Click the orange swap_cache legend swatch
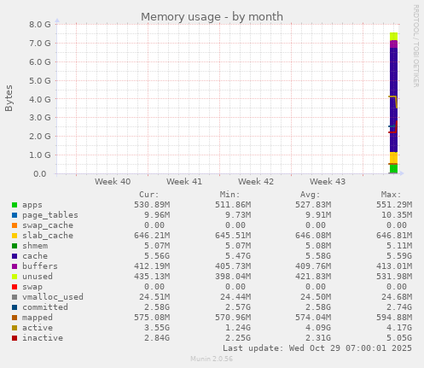Screen dimensions: 424x368 15,225
